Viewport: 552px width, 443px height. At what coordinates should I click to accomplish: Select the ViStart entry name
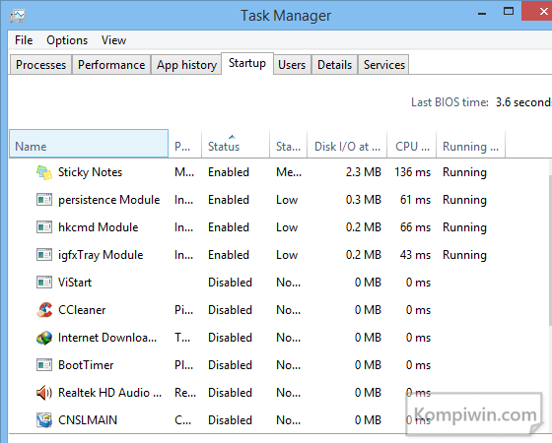[x=75, y=283]
